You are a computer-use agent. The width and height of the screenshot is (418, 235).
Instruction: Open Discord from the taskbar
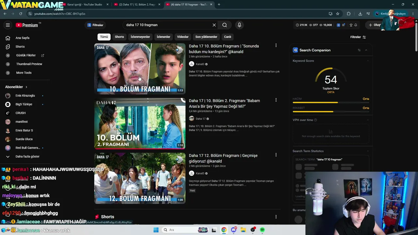tap(233, 230)
